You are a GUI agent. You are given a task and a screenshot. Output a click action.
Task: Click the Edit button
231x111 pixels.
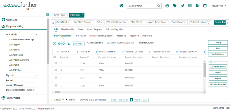pos(218,48)
